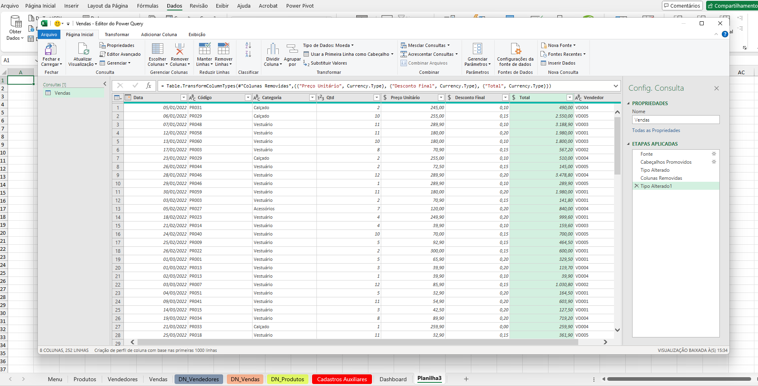Select the Cadastros Auxiliares worksheet tab
The image size is (758, 386).
coord(342,379)
